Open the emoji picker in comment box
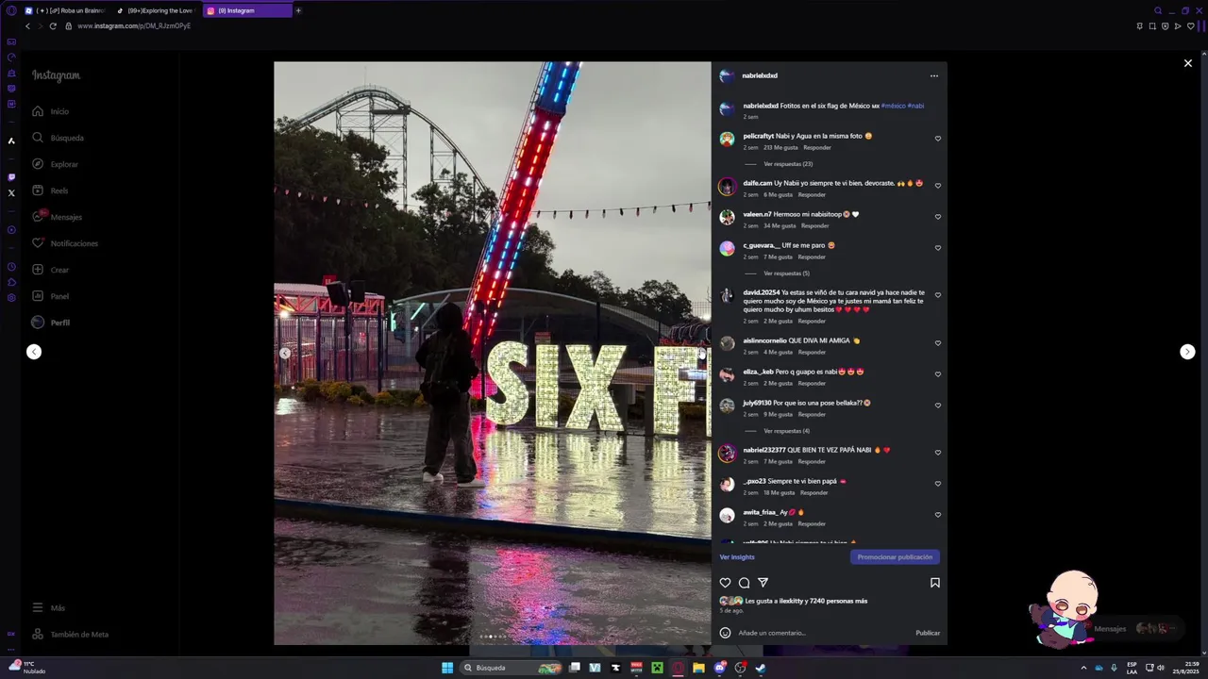The width and height of the screenshot is (1208, 679). click(725, 633)
